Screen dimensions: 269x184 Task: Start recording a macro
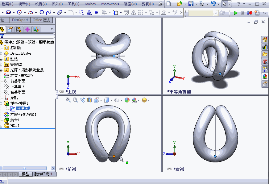point(250,13)
